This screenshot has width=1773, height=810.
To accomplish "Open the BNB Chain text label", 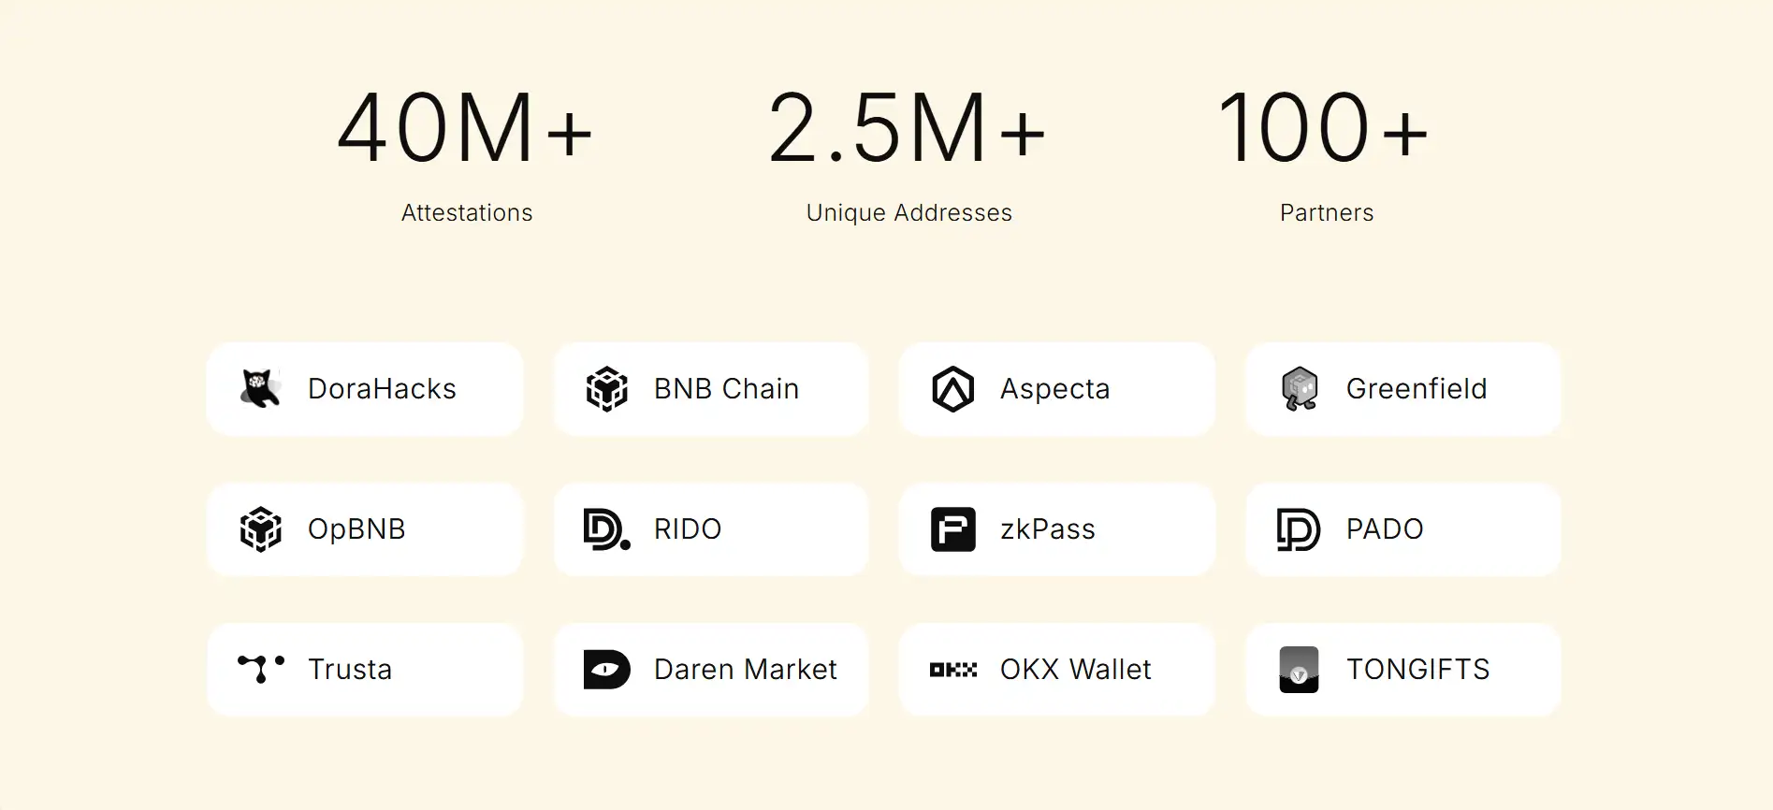I will point(726,389).
